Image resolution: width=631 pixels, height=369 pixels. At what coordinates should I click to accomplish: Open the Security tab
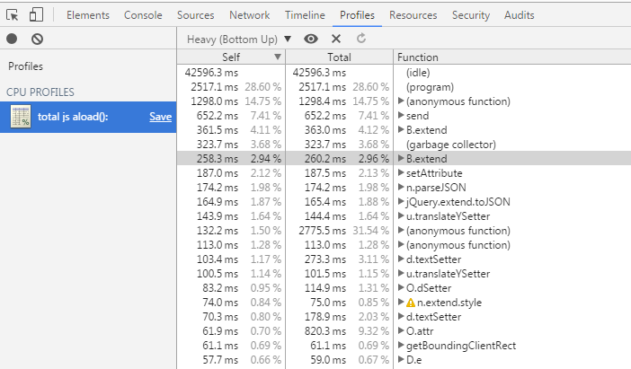pos(471,15)
